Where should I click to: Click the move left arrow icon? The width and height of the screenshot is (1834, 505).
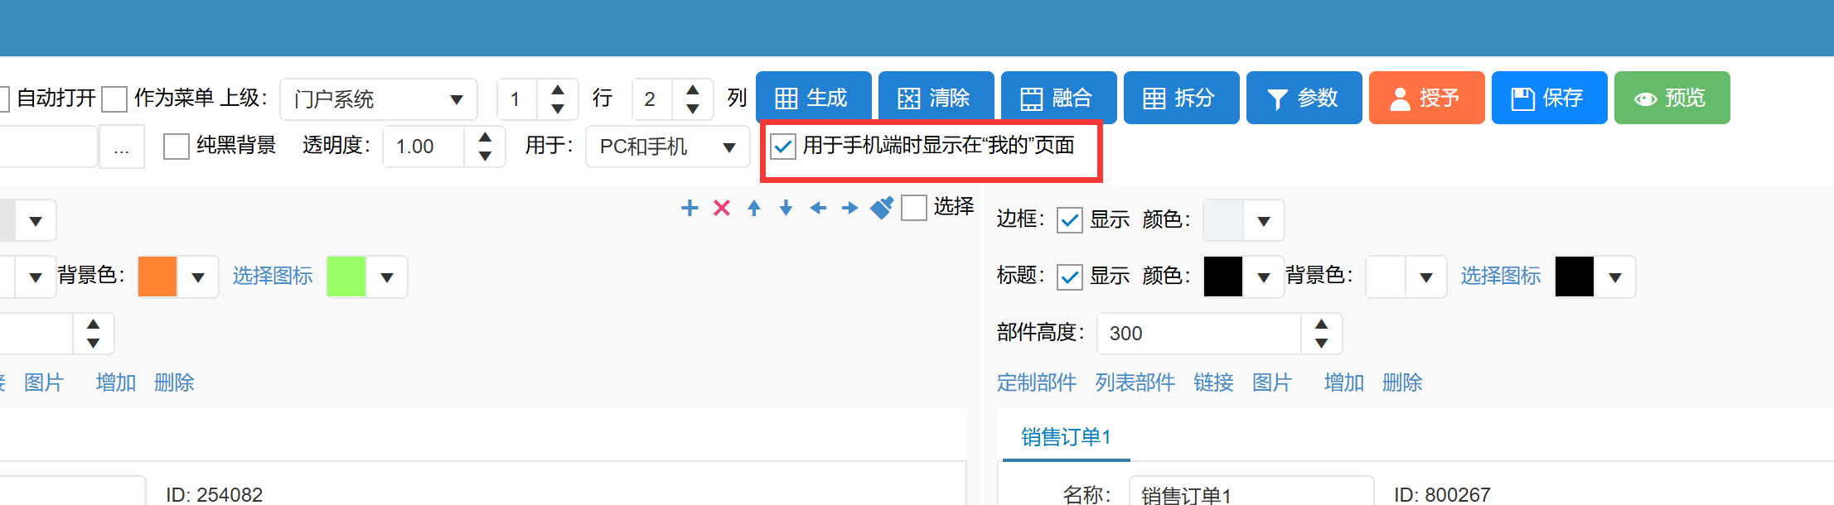[818, 208]
